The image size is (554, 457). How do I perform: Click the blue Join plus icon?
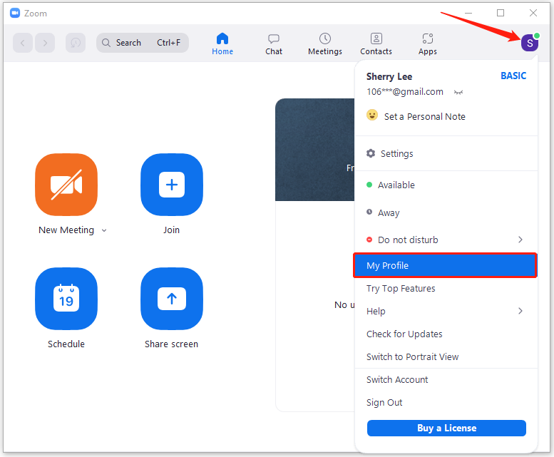(x=172, y=185)
